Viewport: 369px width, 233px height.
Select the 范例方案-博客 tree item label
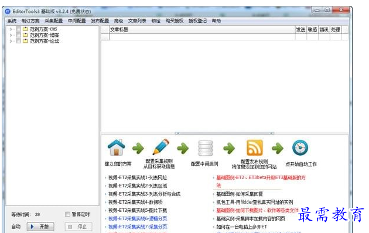[45, 35]
